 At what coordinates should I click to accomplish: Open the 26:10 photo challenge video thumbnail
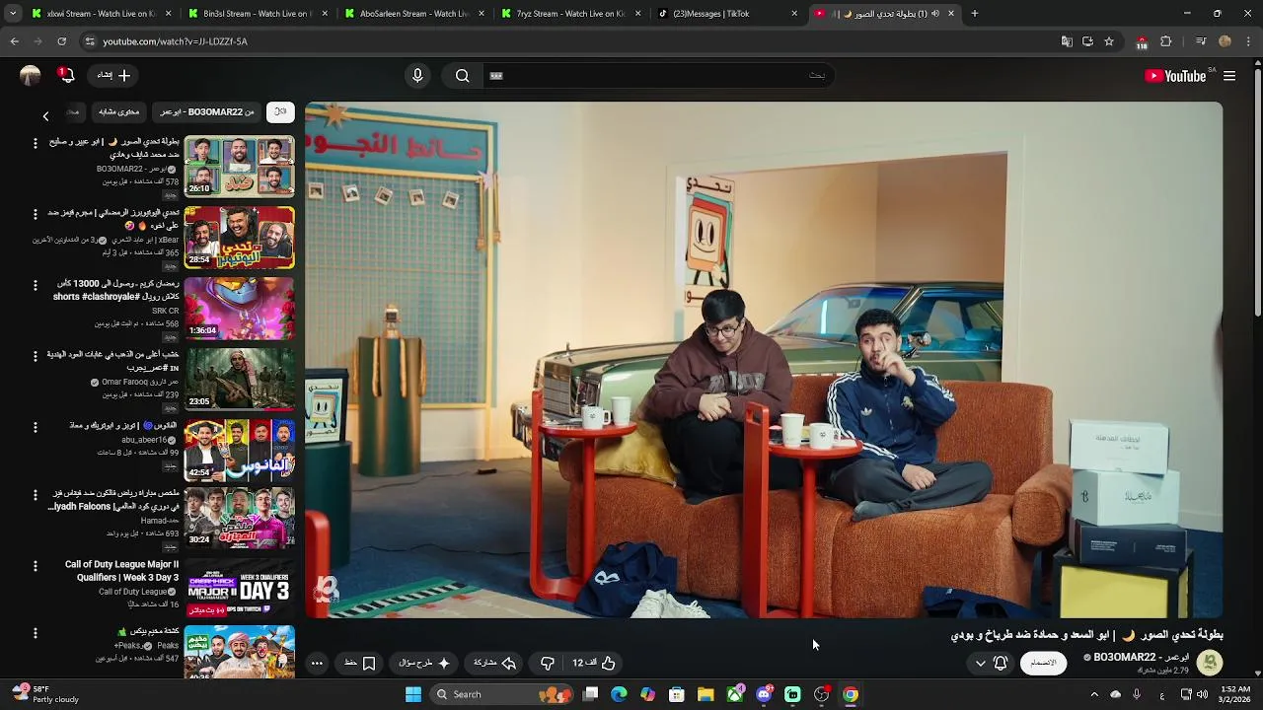240,167
